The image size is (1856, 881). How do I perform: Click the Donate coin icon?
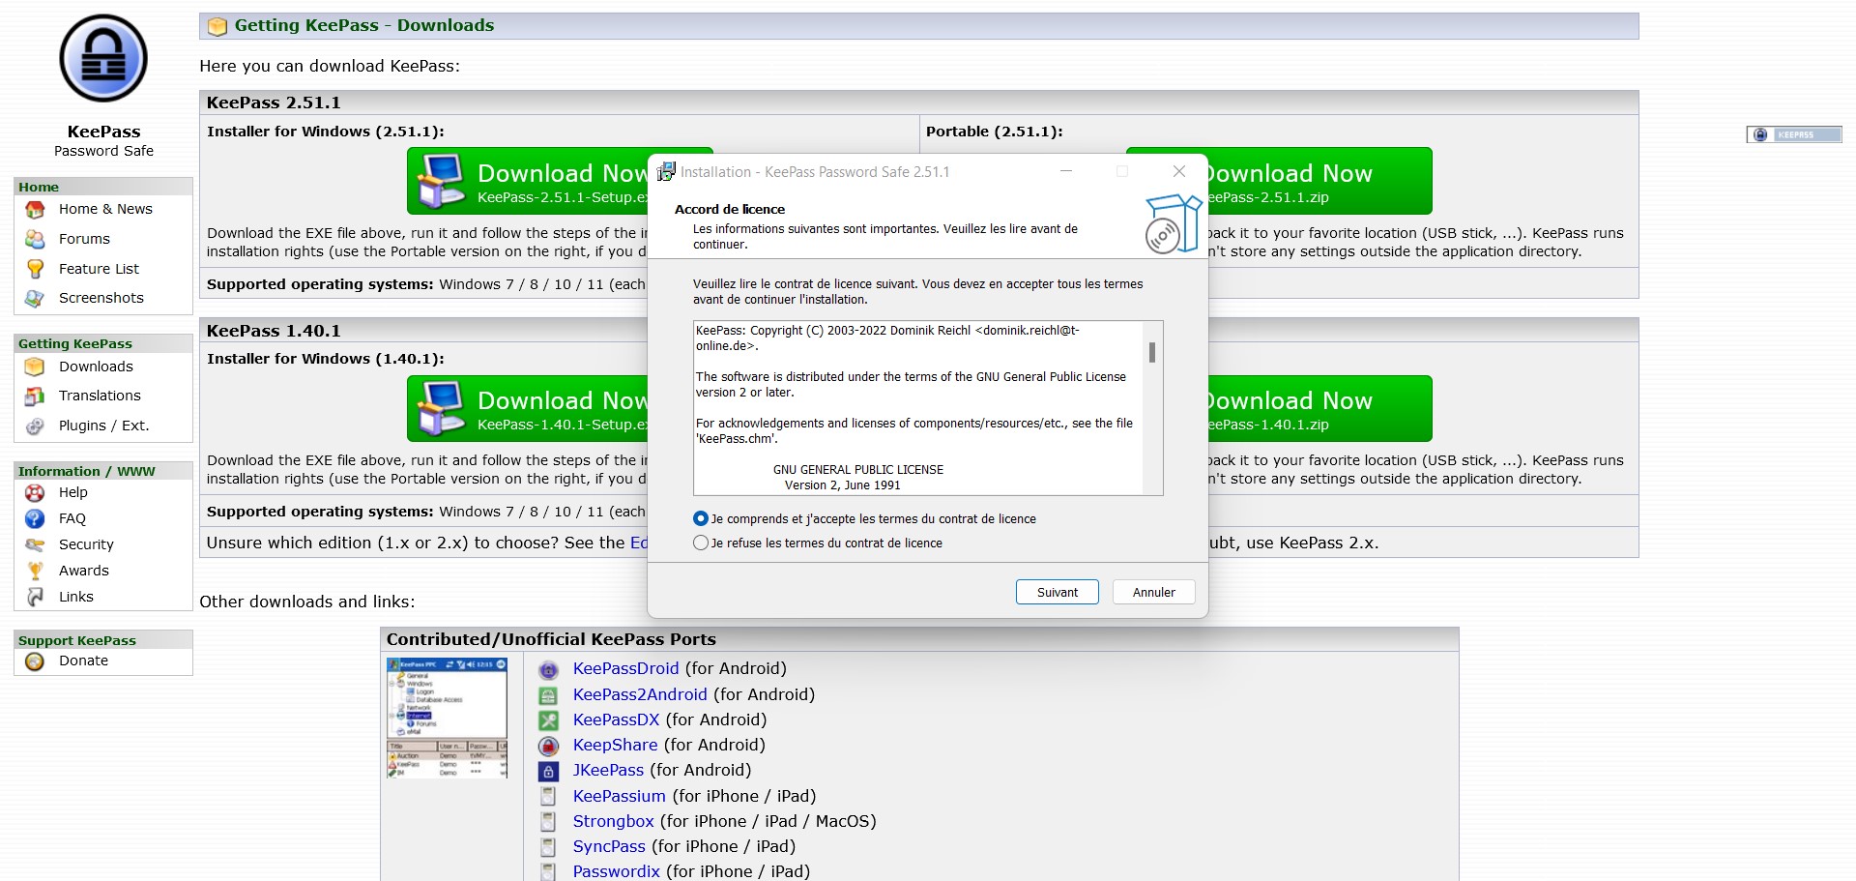[35, 661]
